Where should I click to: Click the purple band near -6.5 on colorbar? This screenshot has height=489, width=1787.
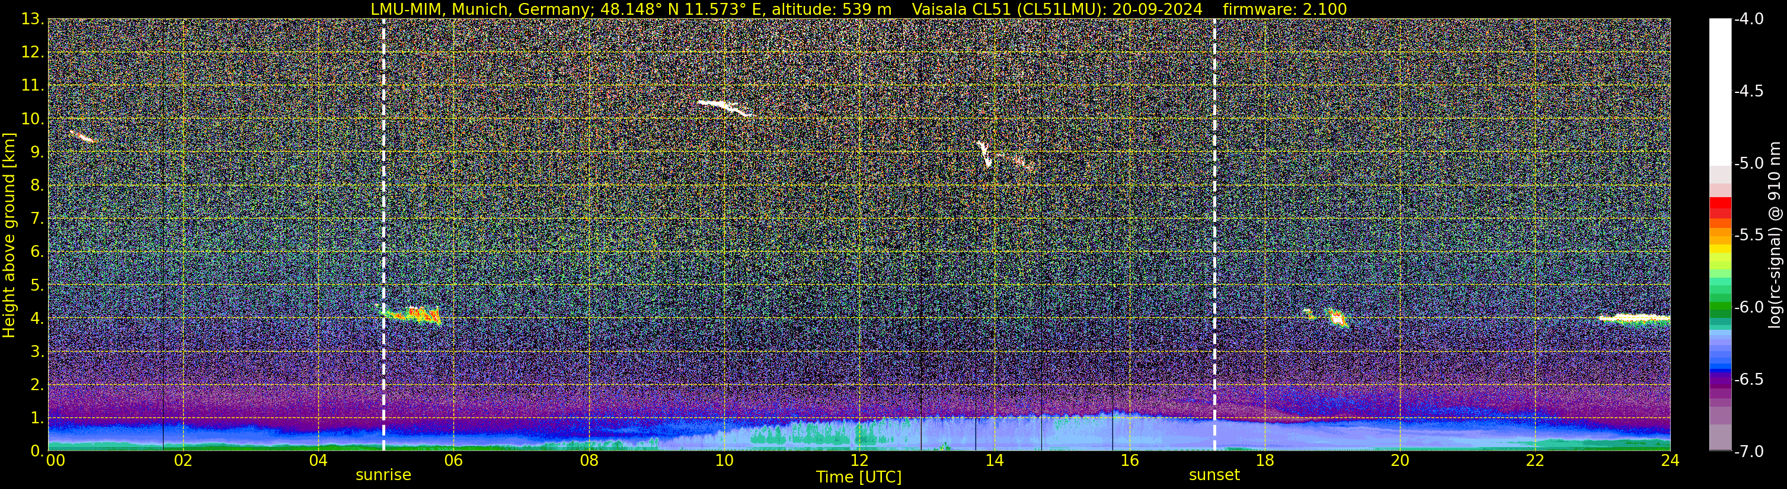[x=1721, y=379]
